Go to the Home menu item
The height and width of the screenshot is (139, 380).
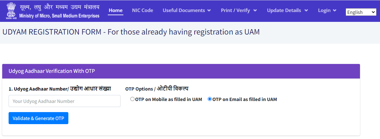coord(116,10)
